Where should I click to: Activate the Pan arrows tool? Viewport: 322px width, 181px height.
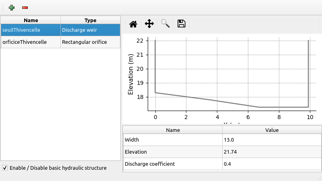point(149,24)
